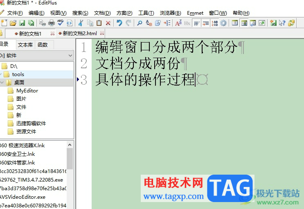
Task: Toggle the Output window icon
Action: (x=253, y=23)
